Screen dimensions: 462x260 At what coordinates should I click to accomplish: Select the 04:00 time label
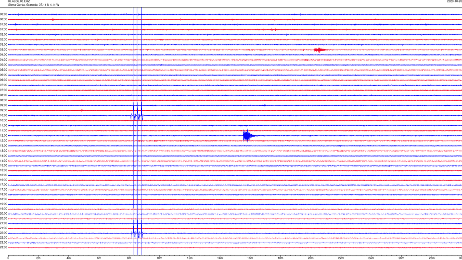click(3, 54)
